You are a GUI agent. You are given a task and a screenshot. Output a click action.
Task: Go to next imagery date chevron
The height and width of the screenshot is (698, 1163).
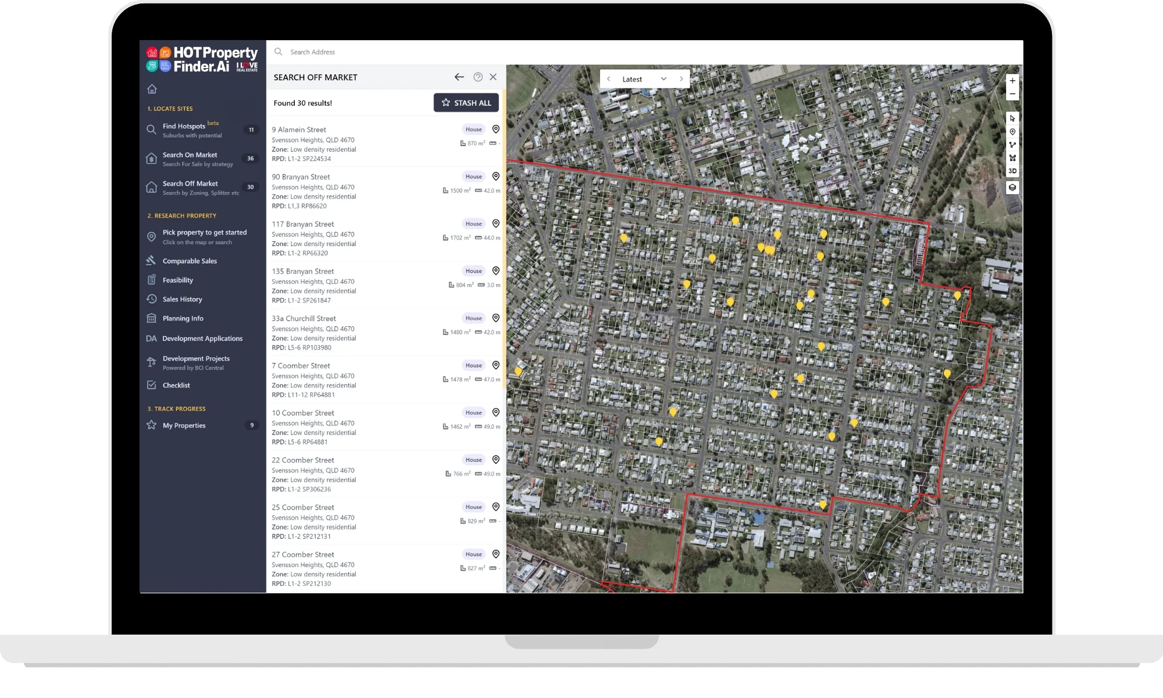click(x=681, y=79)
